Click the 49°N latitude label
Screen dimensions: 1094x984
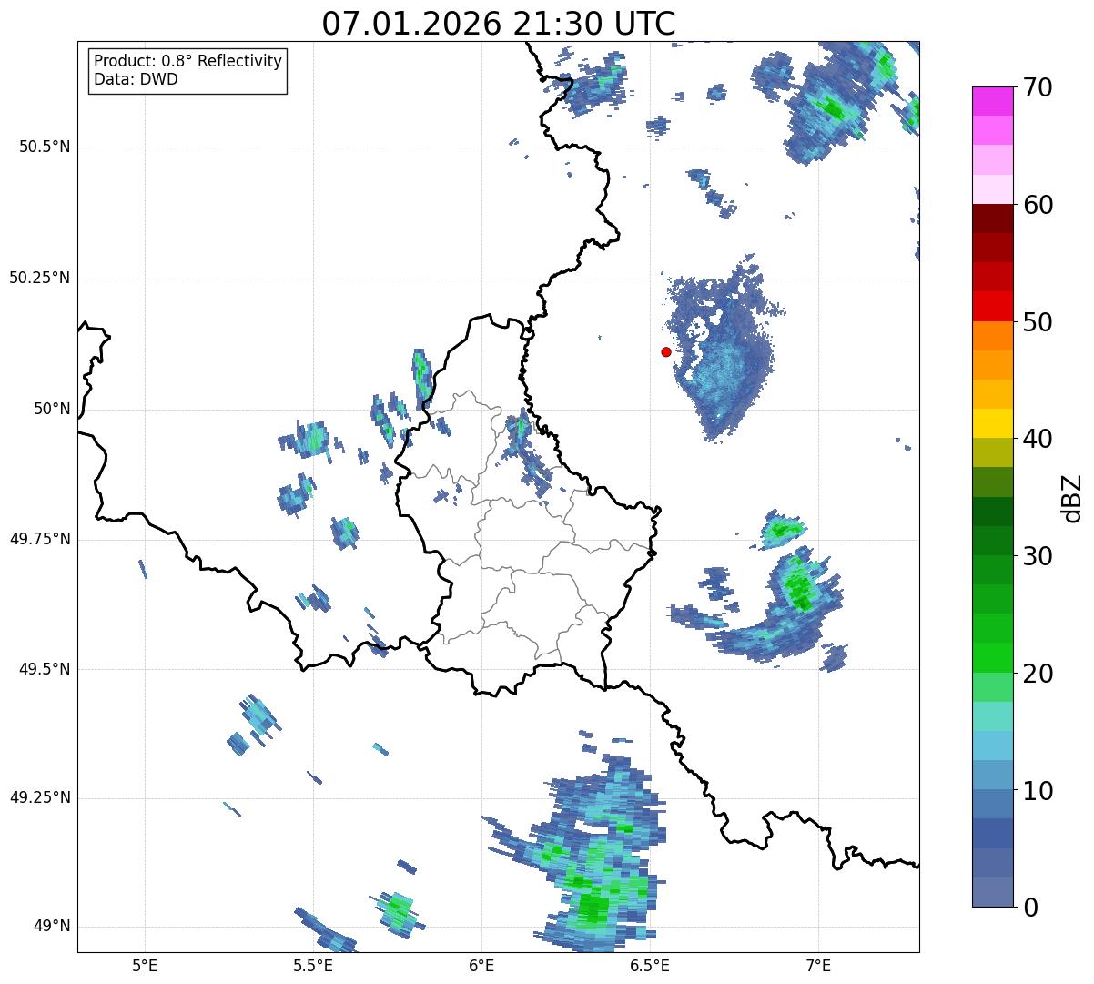tap(53, 927)
